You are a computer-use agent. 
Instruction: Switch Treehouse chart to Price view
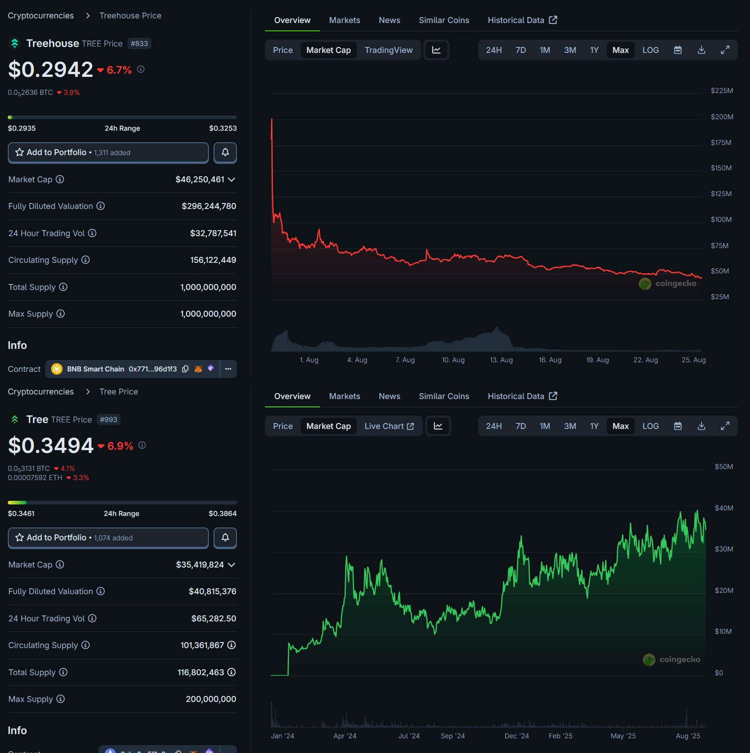coord(283,50)
